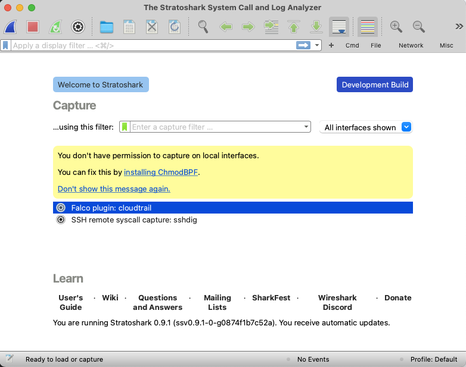This screenshot has width=466, height=367.
Task: Click Ready to load or capture status
Action: click(64, 359)
